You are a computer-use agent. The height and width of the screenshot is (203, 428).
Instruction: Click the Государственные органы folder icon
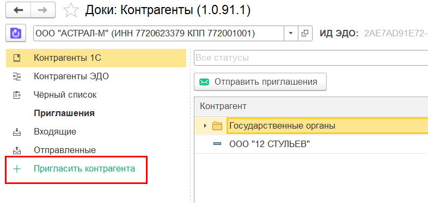point(217,126)
